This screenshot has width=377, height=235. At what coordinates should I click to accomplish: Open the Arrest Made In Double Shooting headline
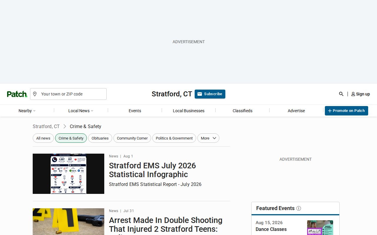(x=166, y=226)
